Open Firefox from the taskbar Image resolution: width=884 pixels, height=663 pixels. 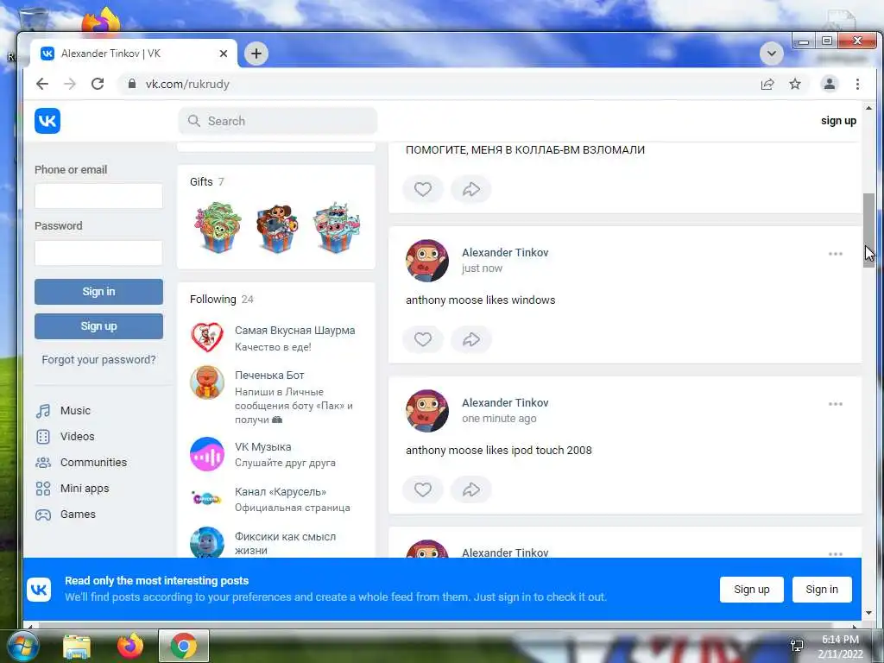tap(130, 646)
